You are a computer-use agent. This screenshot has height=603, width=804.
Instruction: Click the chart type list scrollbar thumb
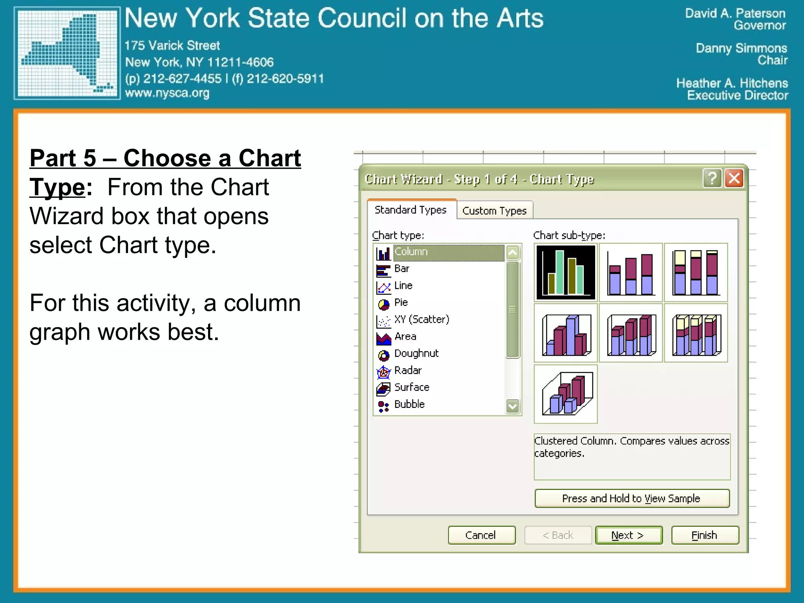tap(513, 310)
